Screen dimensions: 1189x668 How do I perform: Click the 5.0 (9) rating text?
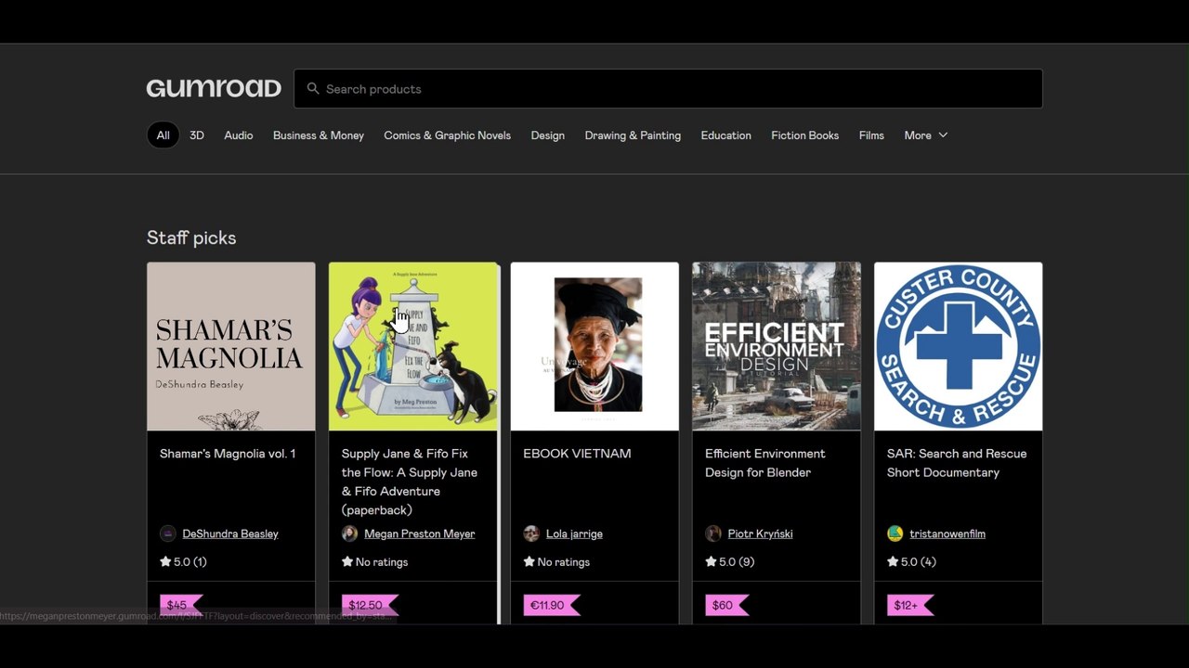pos(737,561)
